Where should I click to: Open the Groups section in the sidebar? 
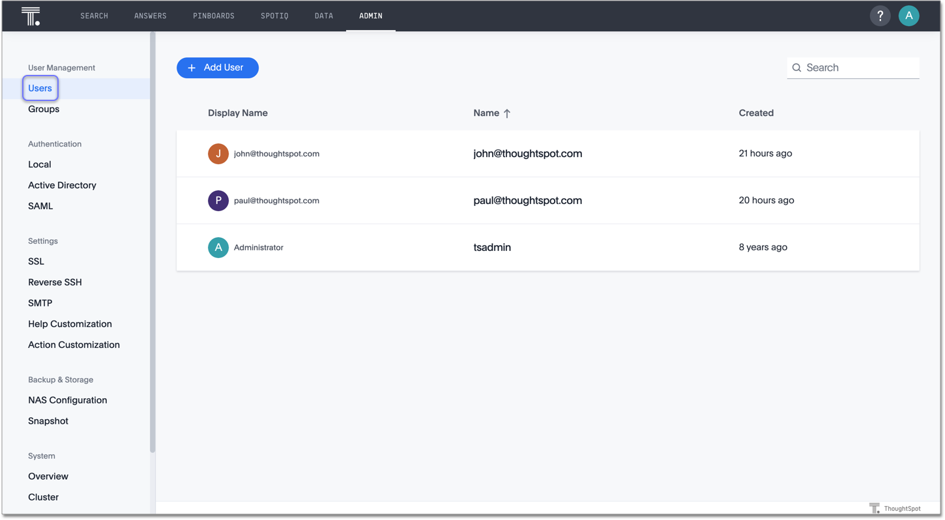(x=43, y=109)
